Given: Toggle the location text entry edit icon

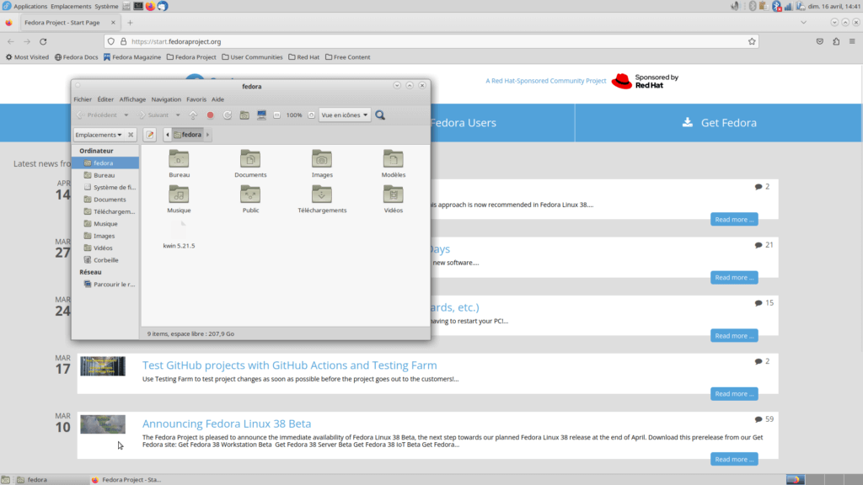Looking at the screenshot, I should click(x=150, y=135).
